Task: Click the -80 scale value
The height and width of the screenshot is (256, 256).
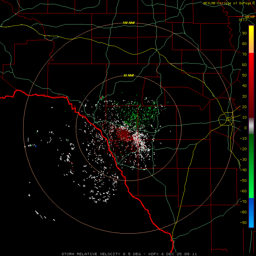Action: pyautogui.click(x=243, y=212)
